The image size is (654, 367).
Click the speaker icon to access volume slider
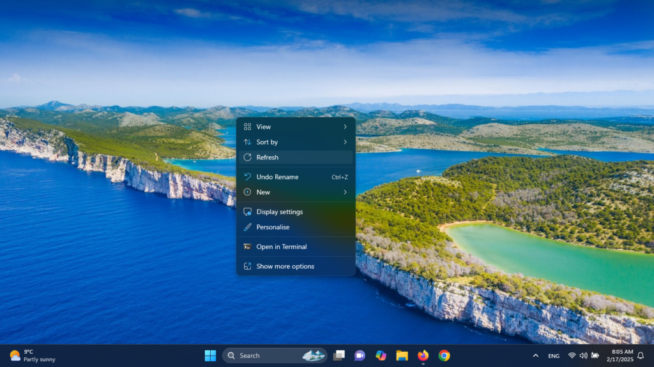click(584, 356)
